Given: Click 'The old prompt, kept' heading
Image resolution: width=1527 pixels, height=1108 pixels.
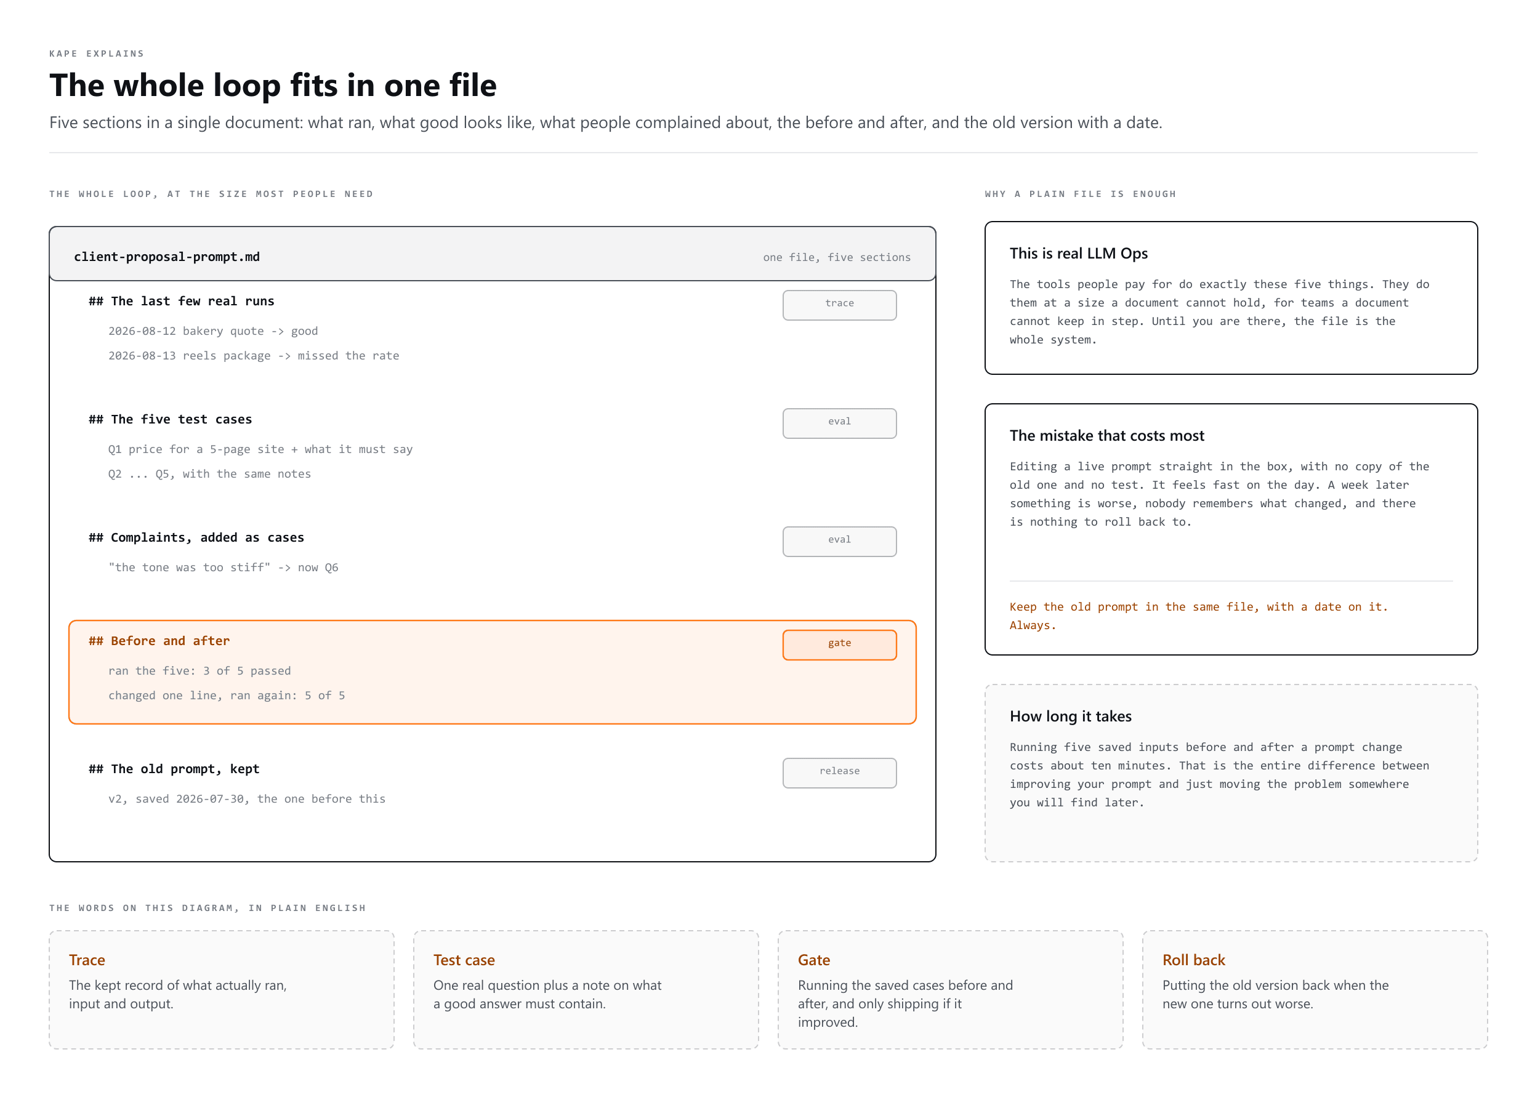Looking at the screenshot, I should [x=174, y=769].
